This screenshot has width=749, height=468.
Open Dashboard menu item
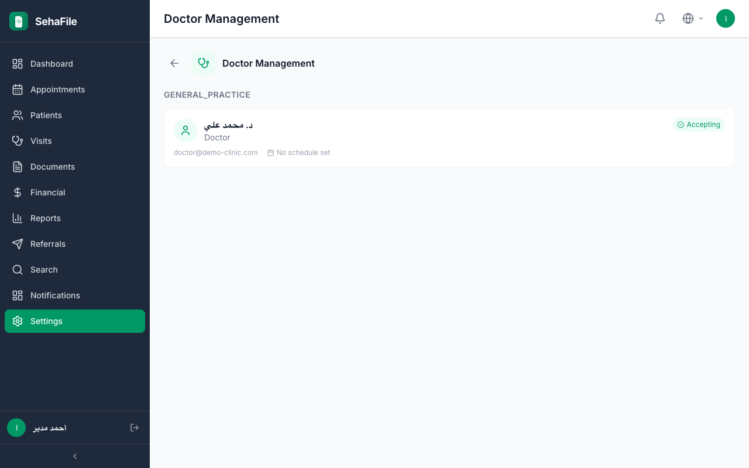(75, 64)
